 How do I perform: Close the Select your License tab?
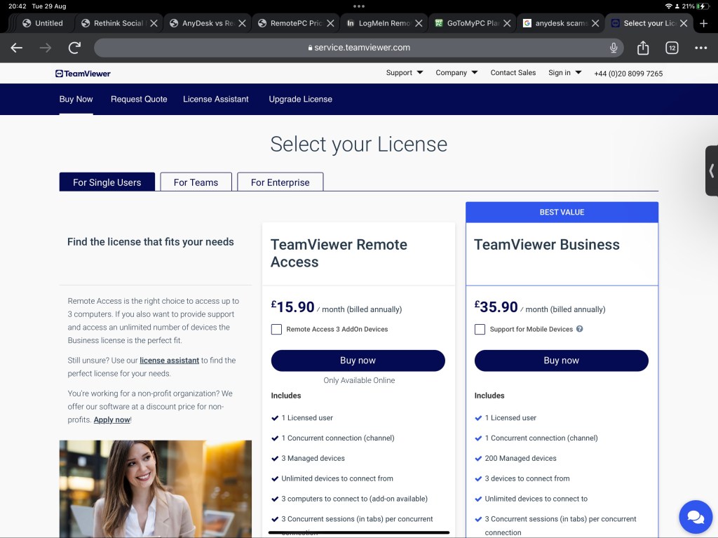point(684,23)
